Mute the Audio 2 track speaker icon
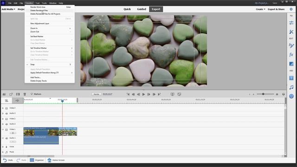The height and width of the screenshot is (167, 297). [6, 124]
